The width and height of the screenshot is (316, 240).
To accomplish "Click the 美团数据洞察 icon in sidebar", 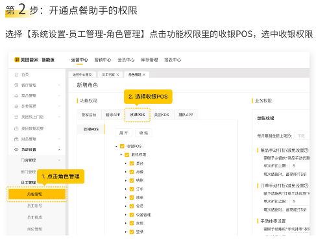I will pyautogui.click(x=16, y=128).
